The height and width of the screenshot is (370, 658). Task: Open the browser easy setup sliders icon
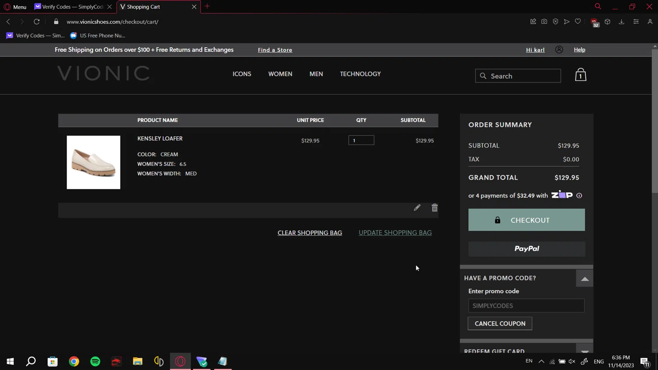[x=636, y=21]
